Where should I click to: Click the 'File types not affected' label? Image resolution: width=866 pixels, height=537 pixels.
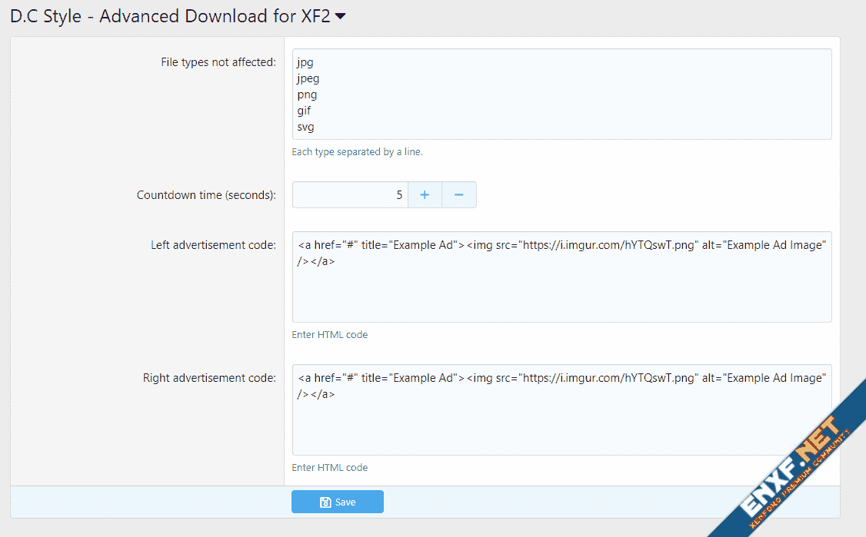click(x=218, y=62)
